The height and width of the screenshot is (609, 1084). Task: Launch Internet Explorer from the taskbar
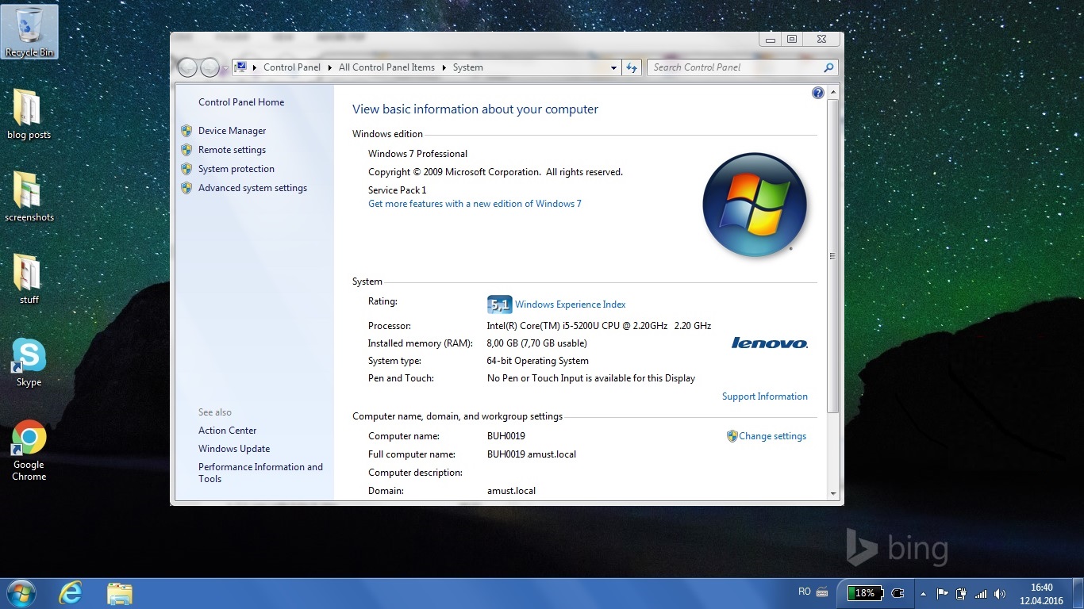pos(71,593)
